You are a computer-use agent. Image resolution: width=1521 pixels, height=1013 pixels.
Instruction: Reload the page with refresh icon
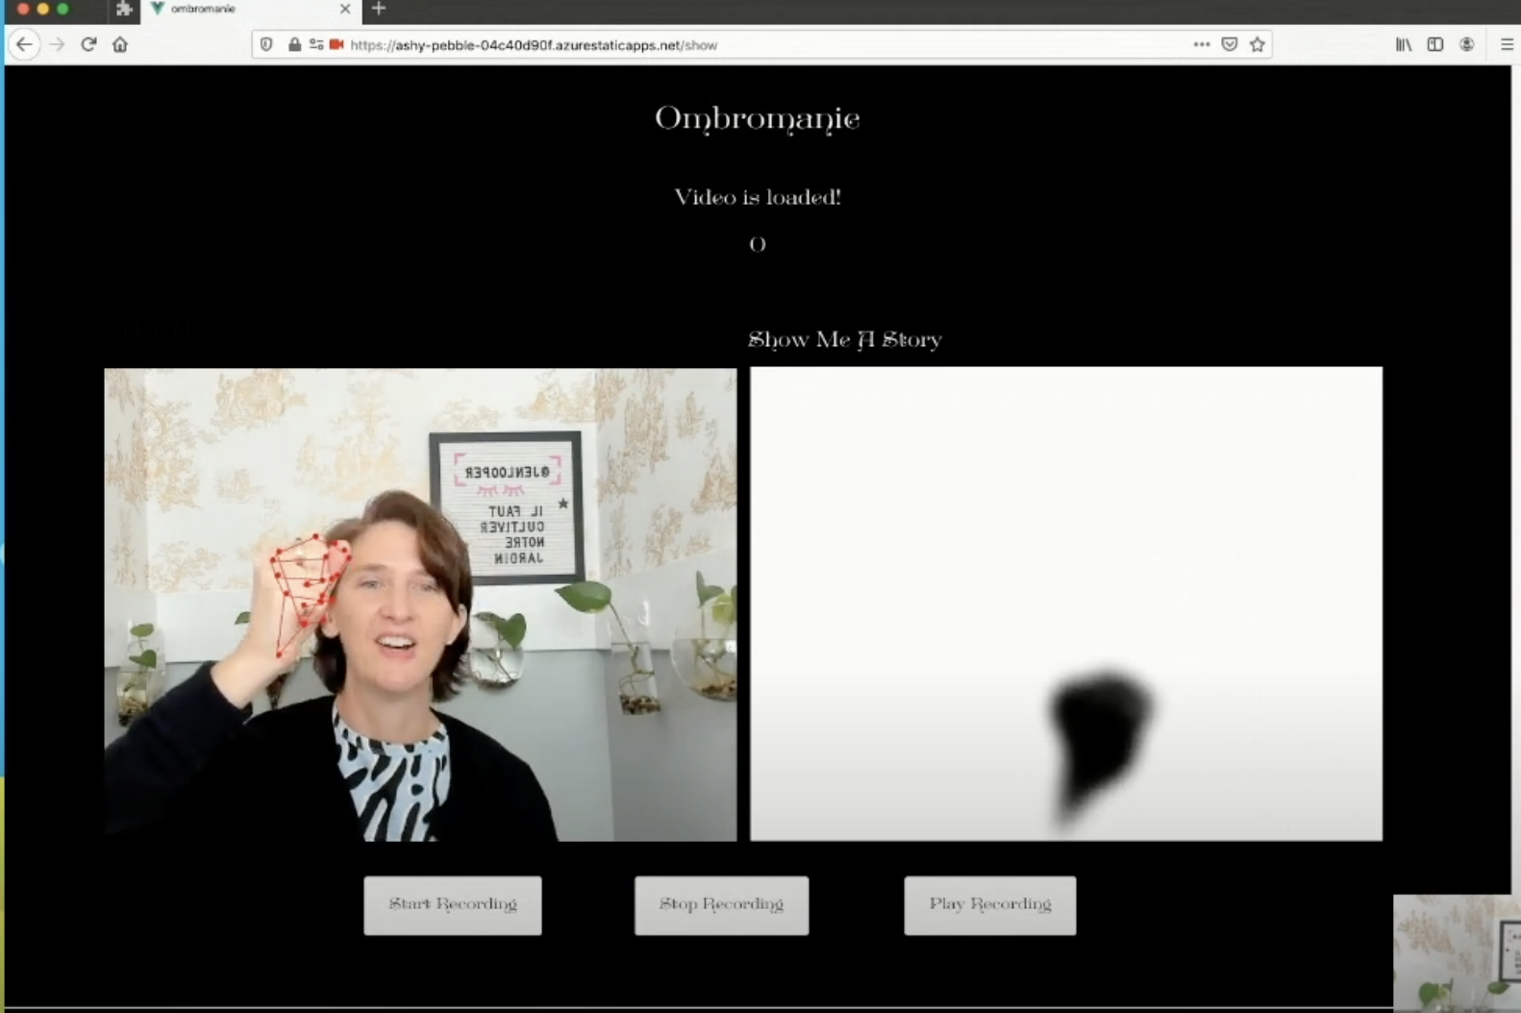pos(88,44)
